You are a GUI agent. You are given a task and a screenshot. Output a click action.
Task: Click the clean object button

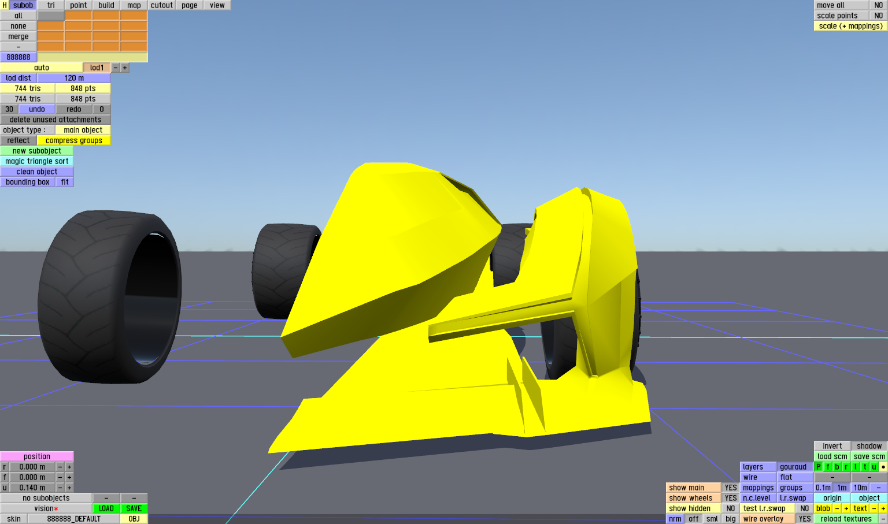37,172
